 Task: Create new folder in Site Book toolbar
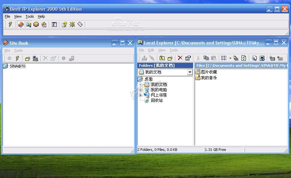click(x=28, y=58)
